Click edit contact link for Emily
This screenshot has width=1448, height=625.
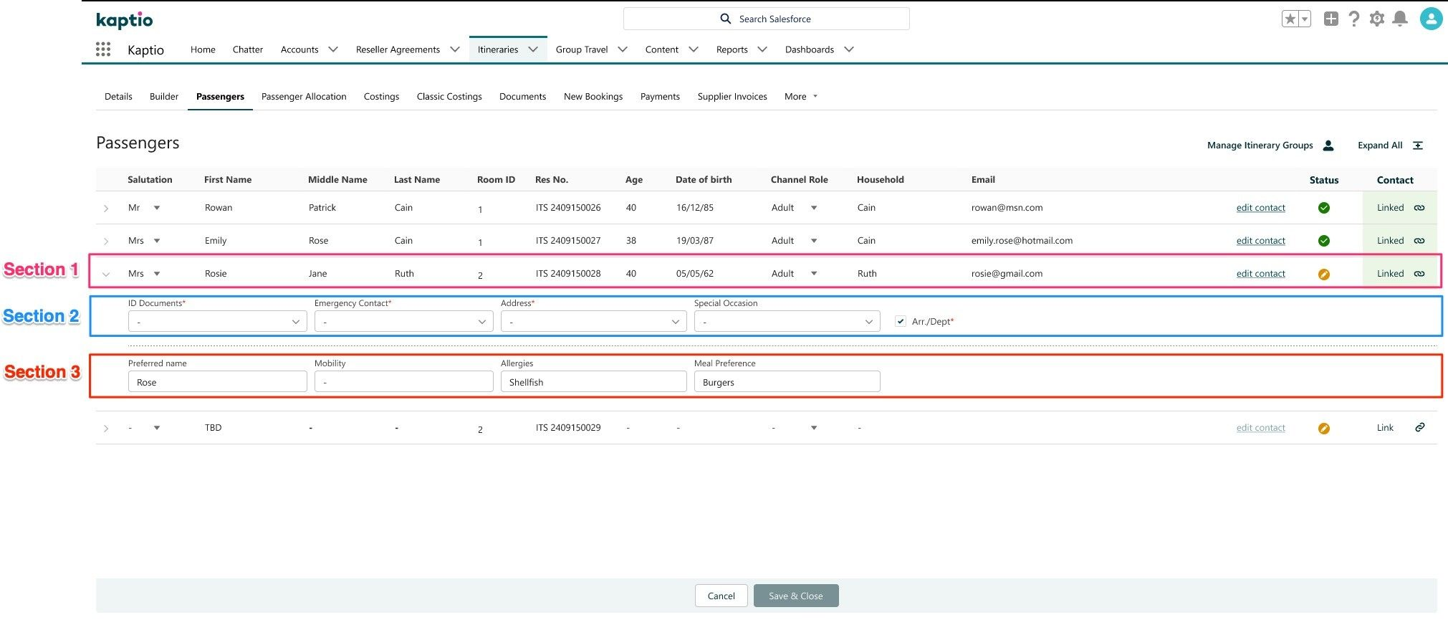(1260, 241)
